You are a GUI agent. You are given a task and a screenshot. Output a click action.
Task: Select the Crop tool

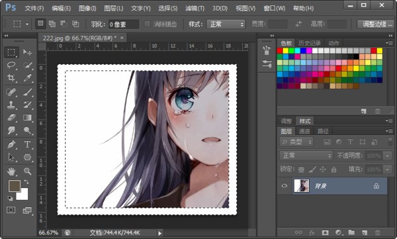[11, 78]
